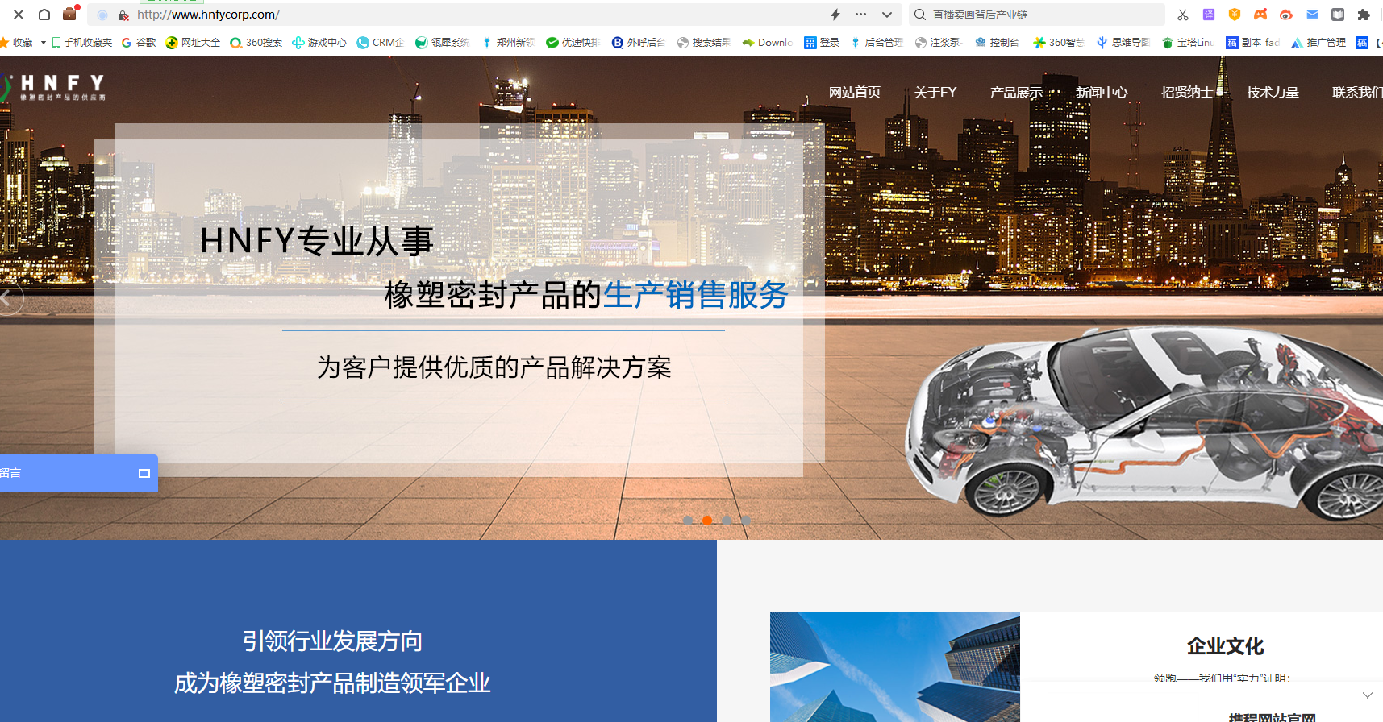Screen dimensions: 1383x722
Task: Open the 关于FY navigation item
Action: point(935,93)
